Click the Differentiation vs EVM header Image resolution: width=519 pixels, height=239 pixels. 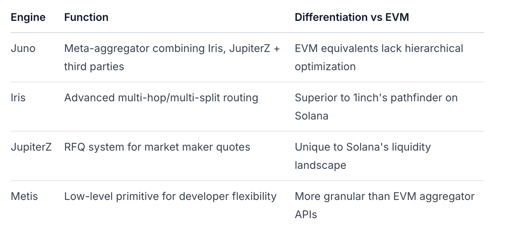[x=352, y=17]
